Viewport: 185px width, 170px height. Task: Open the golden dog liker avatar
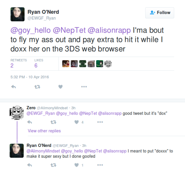(91, 64)
